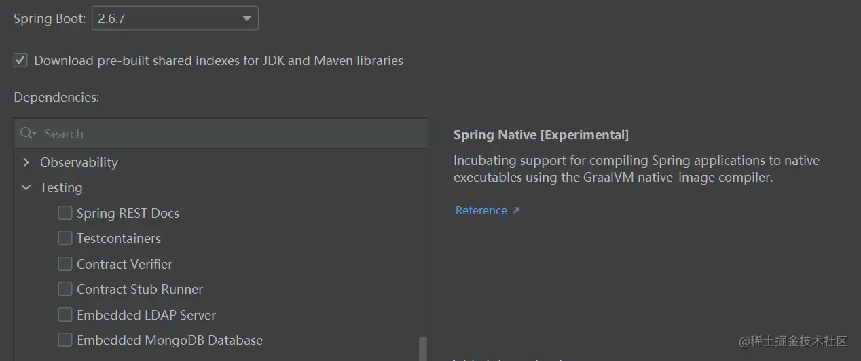Expand the Observability category
Screen dimensions: 861x361
[x=26, y=162]
